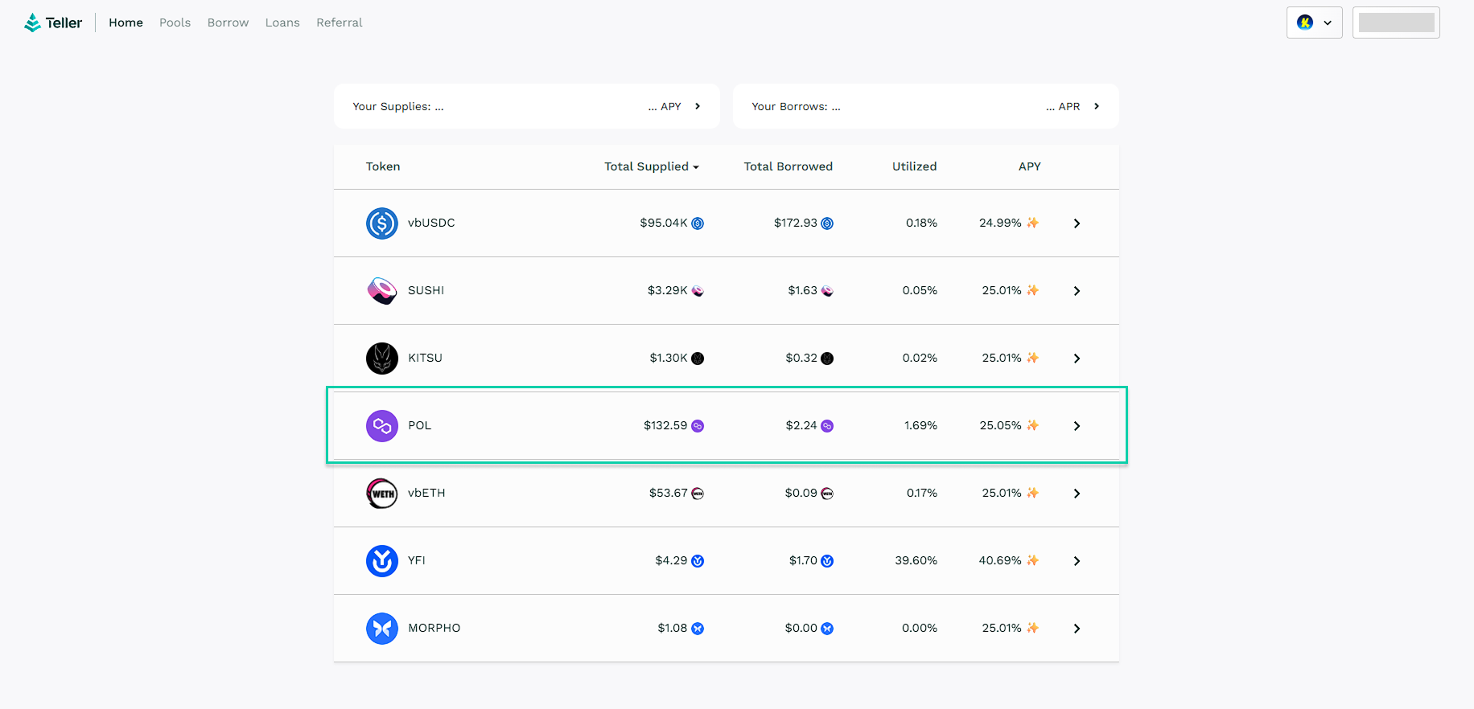Click the POL token icon
The height and width of the screenshot is (709, 1474).
[x=382, y=426]
